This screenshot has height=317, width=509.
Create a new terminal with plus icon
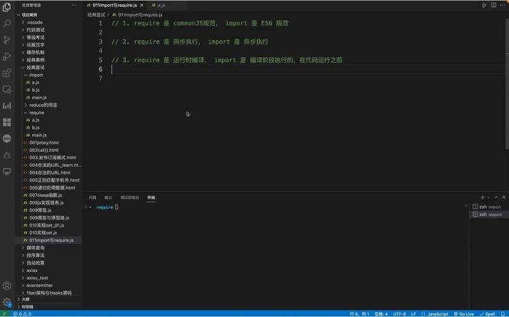[482, 197]
